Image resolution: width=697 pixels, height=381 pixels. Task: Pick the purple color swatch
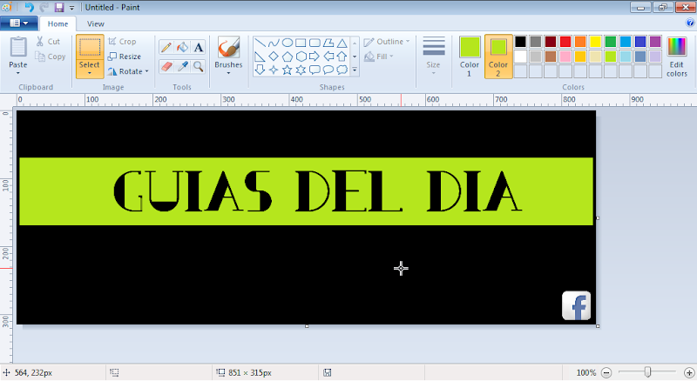tap(655, 42)
